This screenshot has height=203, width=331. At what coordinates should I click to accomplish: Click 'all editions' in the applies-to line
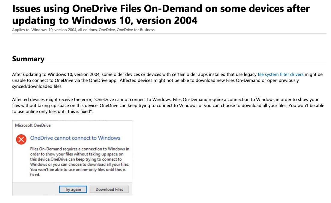87,30
